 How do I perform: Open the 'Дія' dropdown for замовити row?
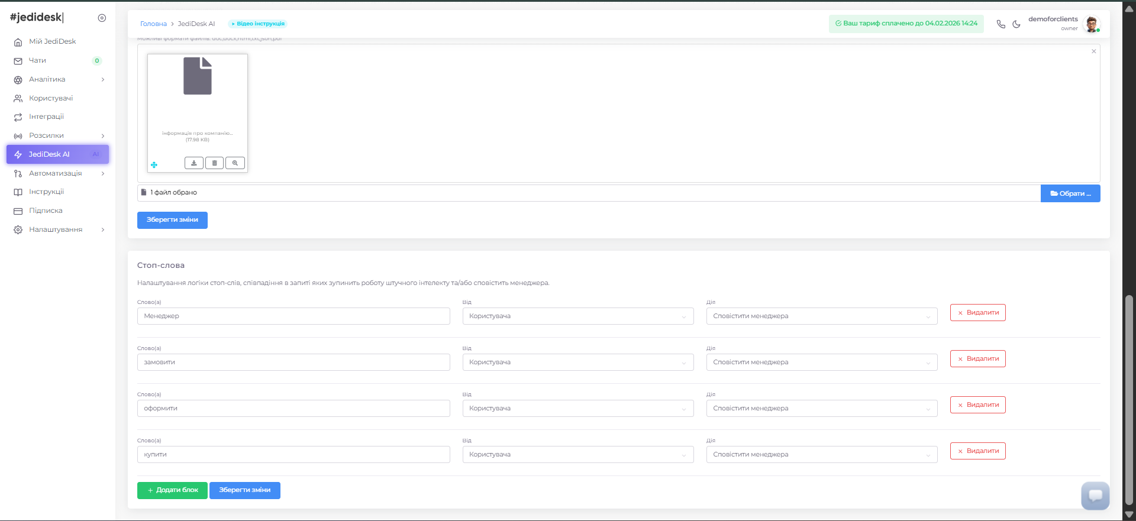[821, 363]
